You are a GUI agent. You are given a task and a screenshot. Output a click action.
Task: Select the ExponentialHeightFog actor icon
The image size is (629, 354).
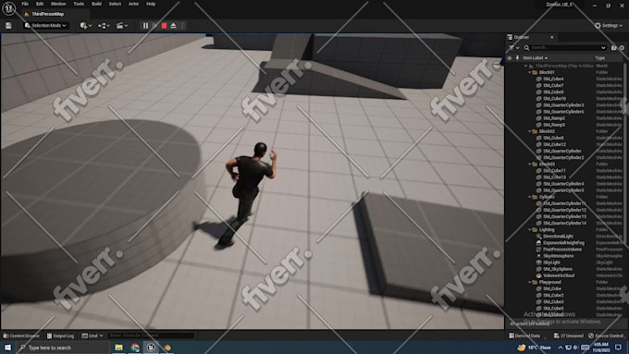[538, 243]
